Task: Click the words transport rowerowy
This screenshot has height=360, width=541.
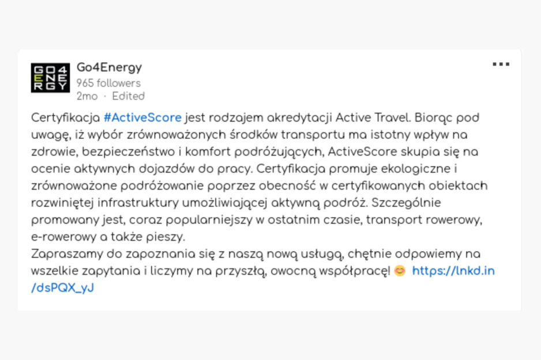Action: click(x=424, y=220)
